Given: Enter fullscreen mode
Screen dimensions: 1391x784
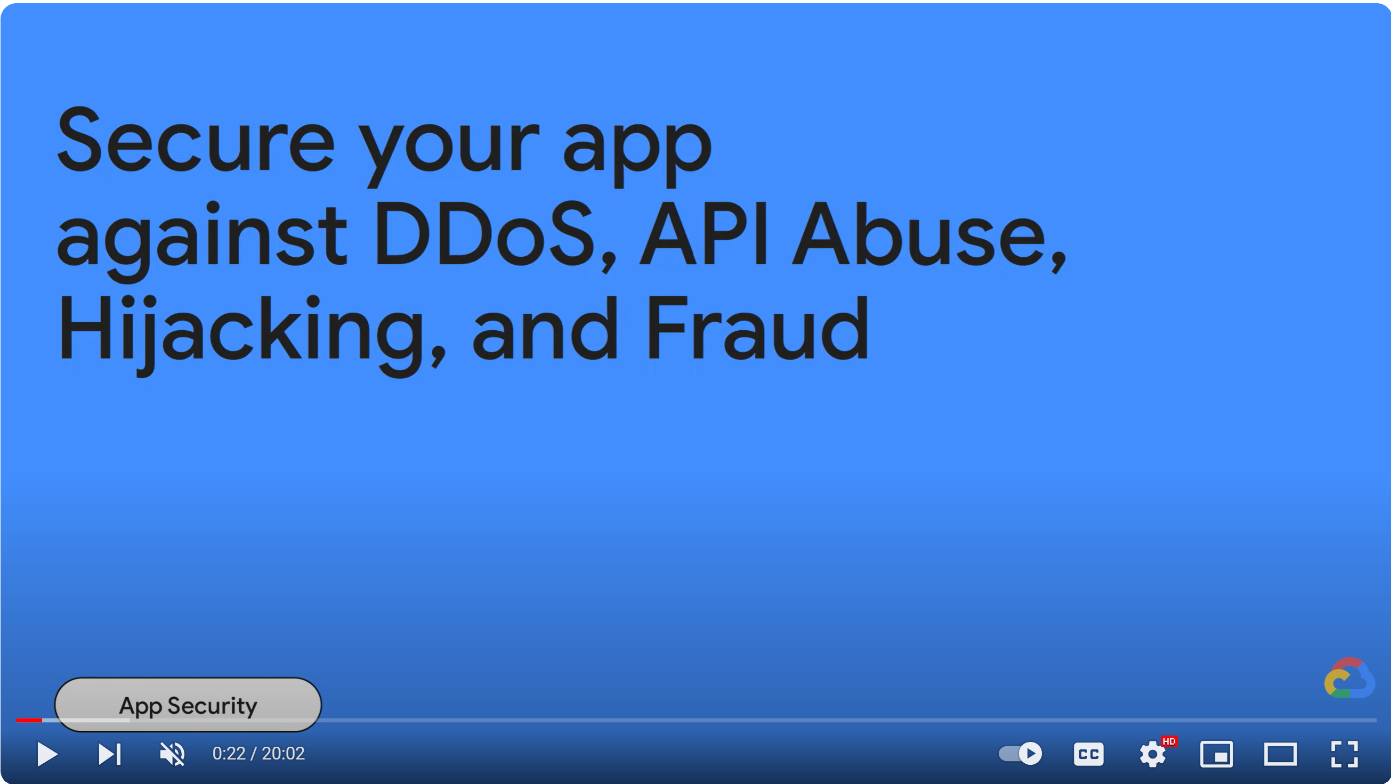Looking at the screenshot, I should pos(1345,754).
